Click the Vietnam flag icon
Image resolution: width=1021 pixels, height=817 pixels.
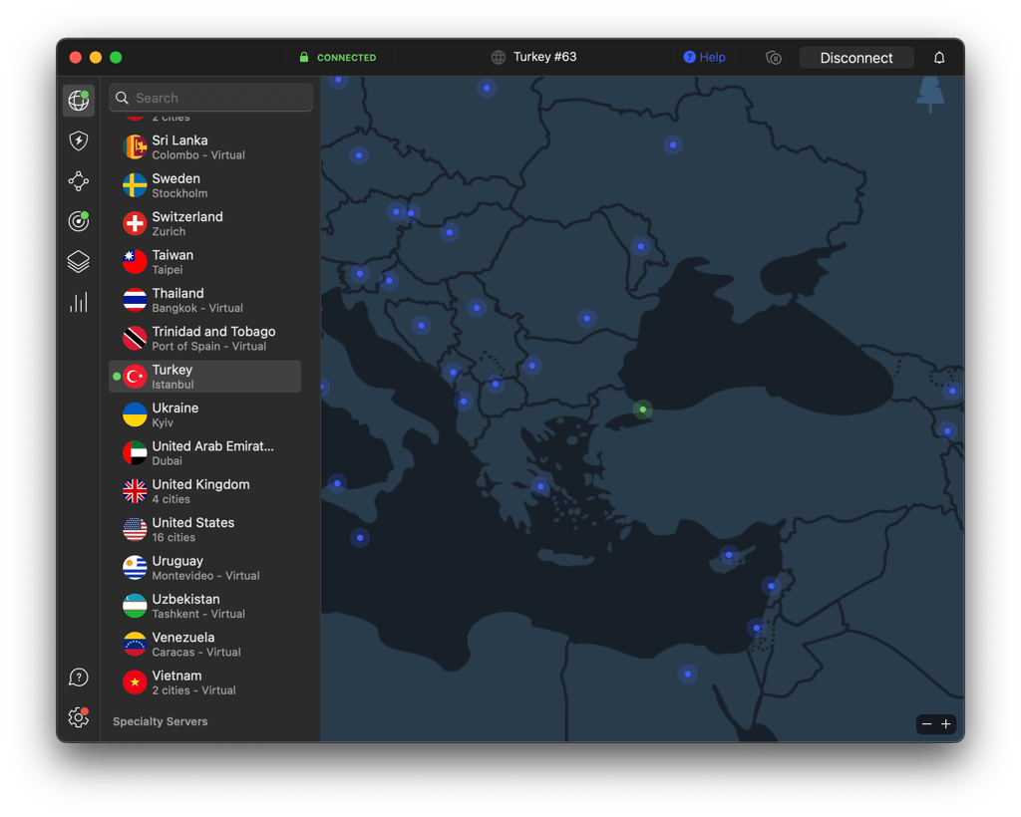point(135,681)
